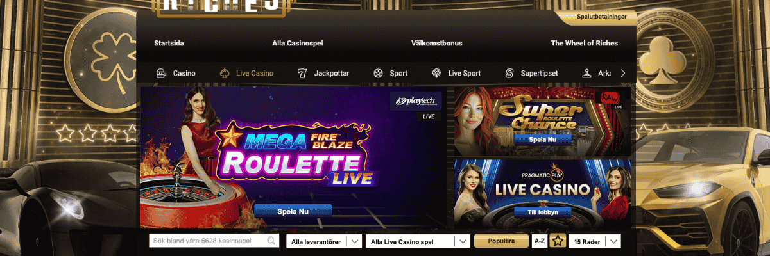Viewport: 770px width, 256px height.
Task: Go to the Sport ball icon
Action: 378,73
